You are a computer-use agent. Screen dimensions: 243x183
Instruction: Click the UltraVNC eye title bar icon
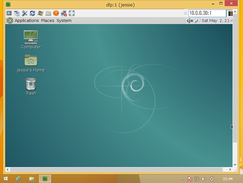coord(8,4)
